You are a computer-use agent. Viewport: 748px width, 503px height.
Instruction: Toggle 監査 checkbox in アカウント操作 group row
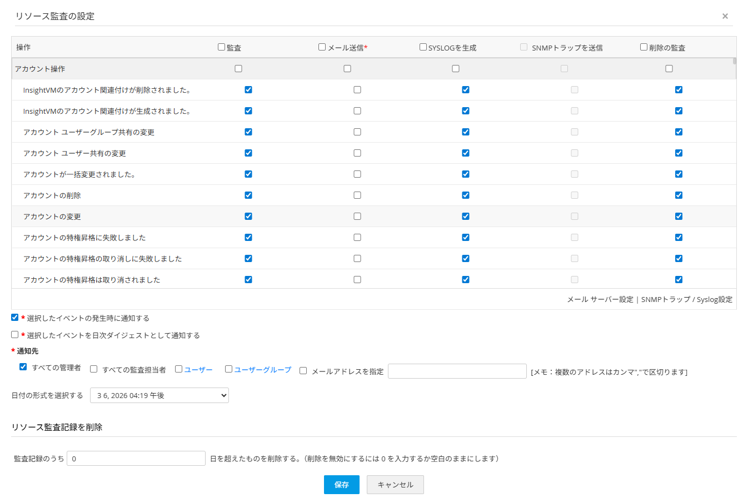pyautogui.click(x=238, y=69)
